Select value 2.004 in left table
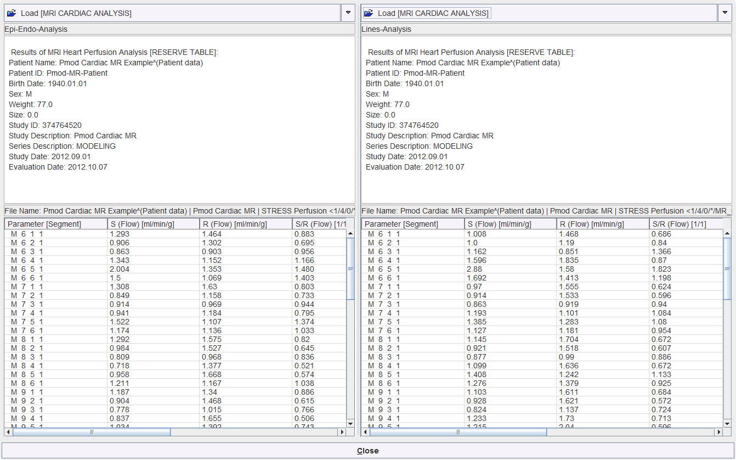The image size is (736, 460). 119,269
